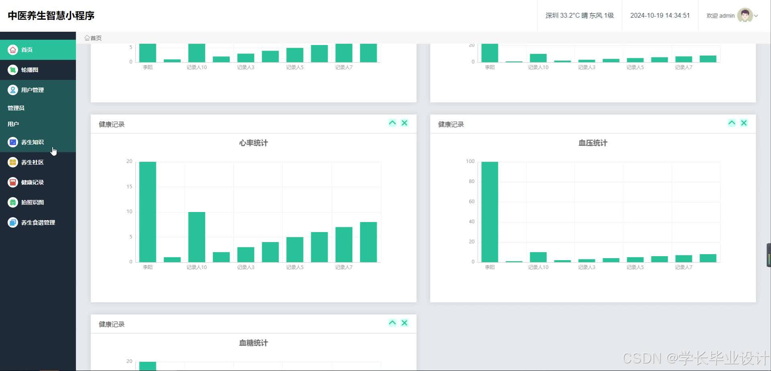This screenshot has height=371, width=771.
Task: Close the 血糖统计 card
Action: tap(404, 323)
